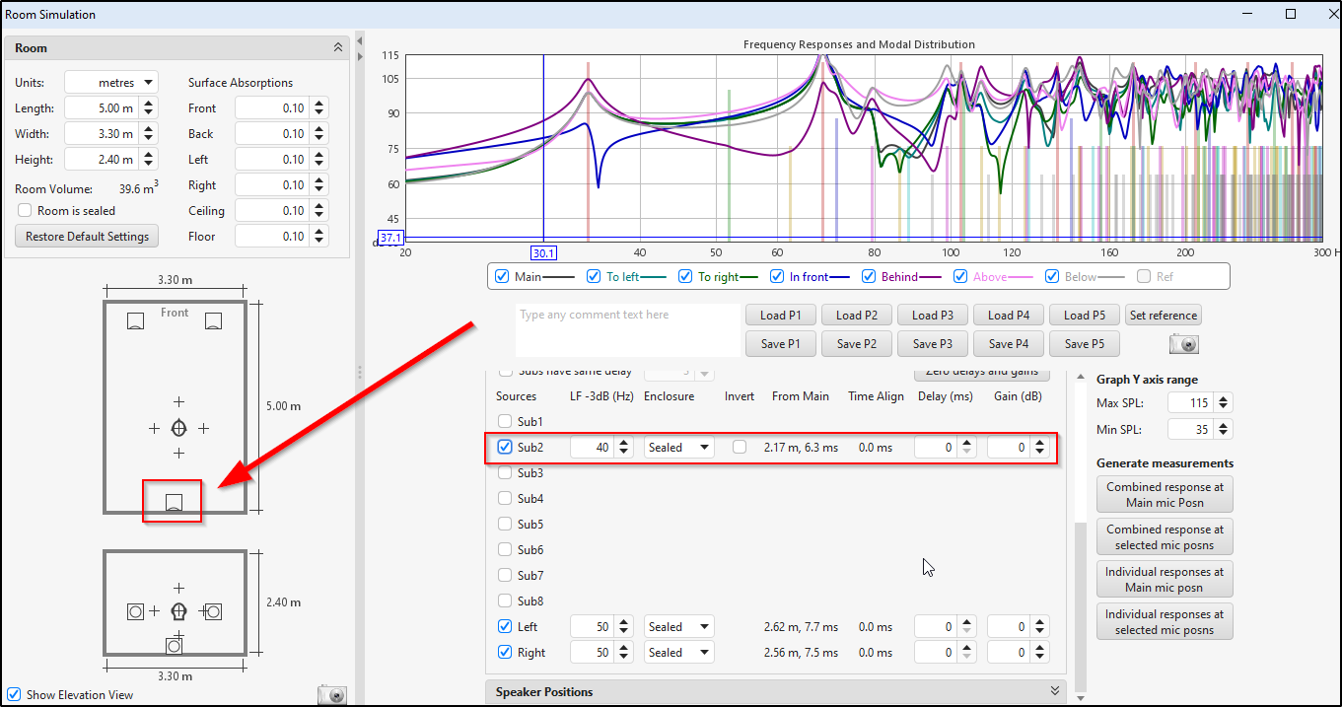Select the right front speaker in plan view
Screen dimensions: 1342x707
213,320
